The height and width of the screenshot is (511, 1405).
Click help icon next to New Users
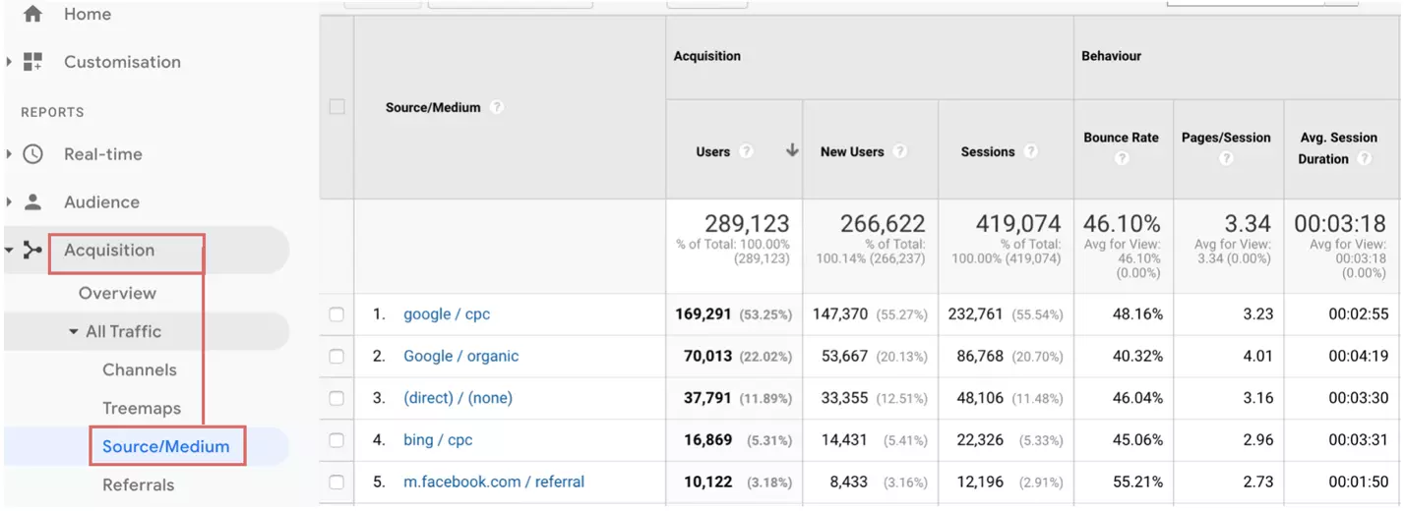(899, 151)
